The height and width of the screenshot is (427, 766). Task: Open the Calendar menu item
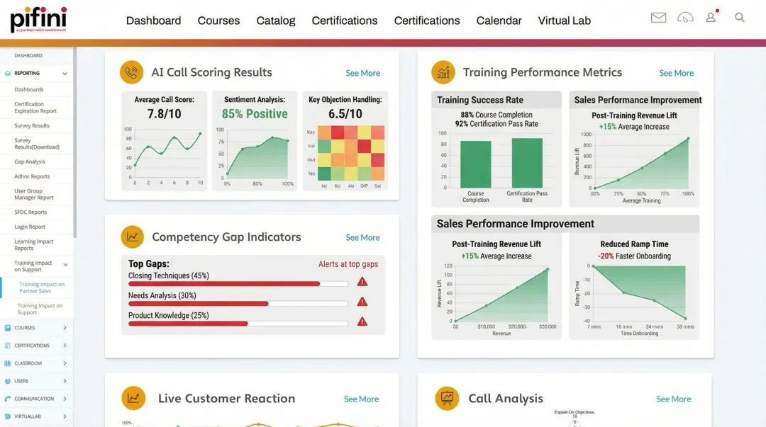499,21
